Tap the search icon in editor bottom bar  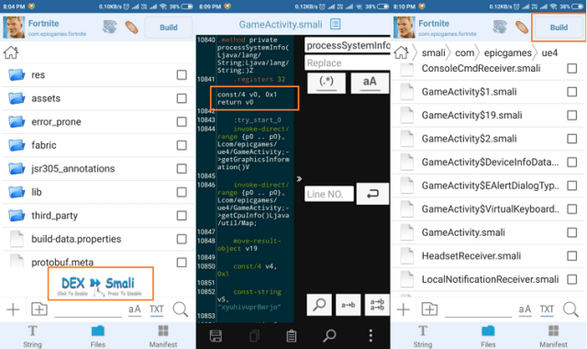(x=329, y=336)
